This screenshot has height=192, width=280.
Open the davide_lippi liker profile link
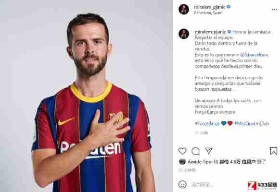pos(200,162)
